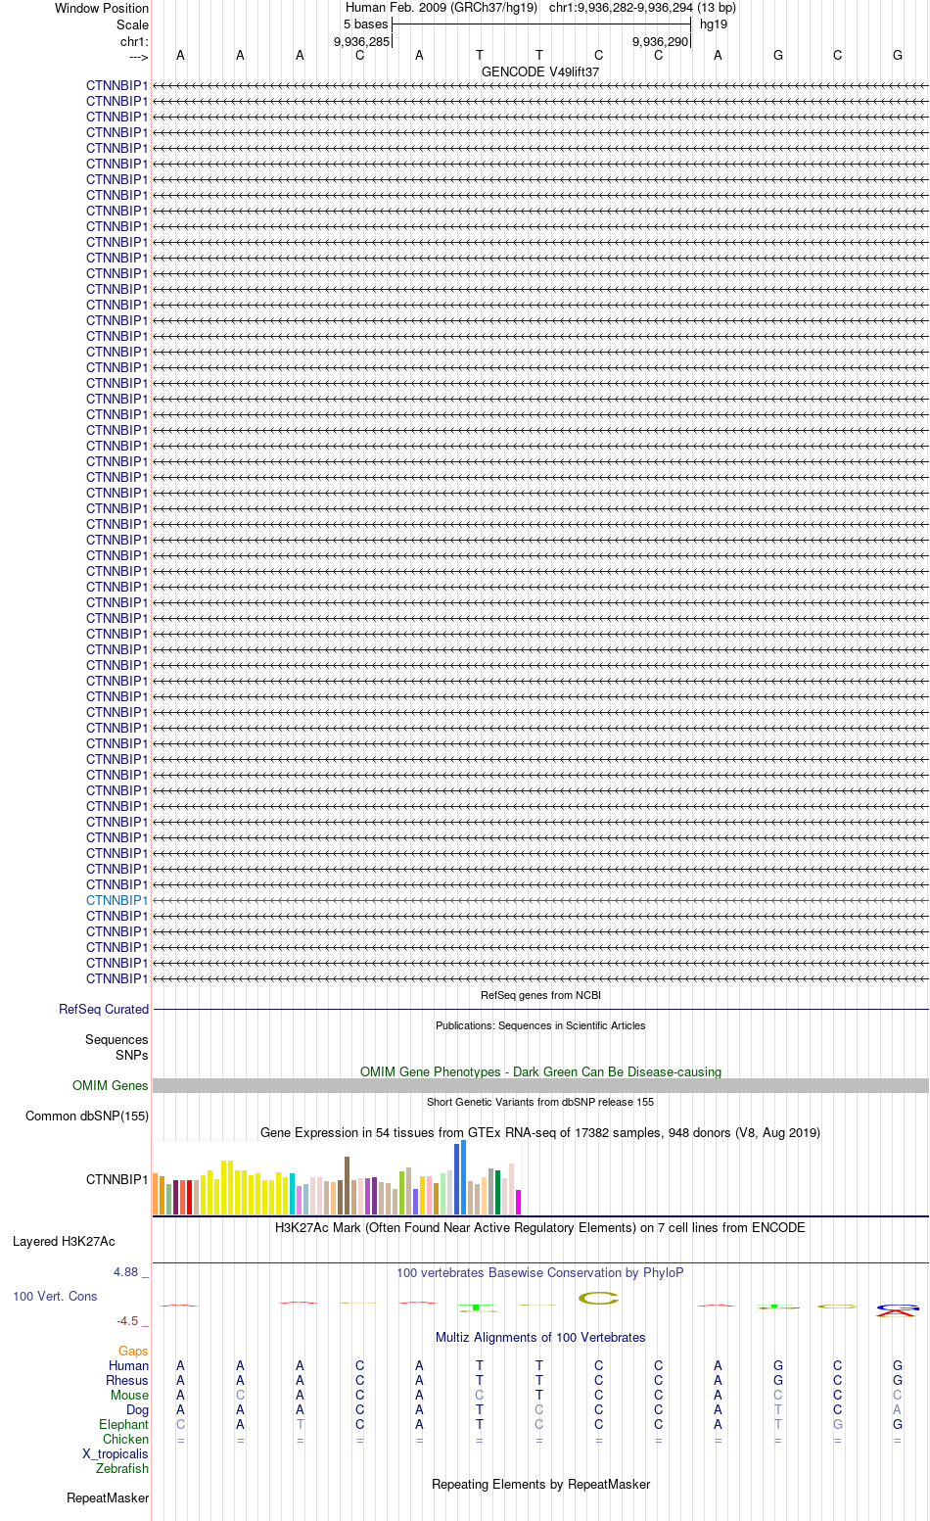Screen dimensions: 930x1521
Task: Click the Window Position label
Action: pos(102,8)
